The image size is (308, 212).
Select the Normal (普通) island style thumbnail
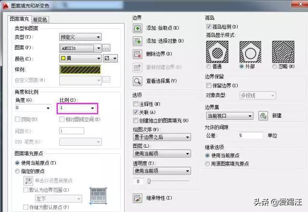(217, 52)
